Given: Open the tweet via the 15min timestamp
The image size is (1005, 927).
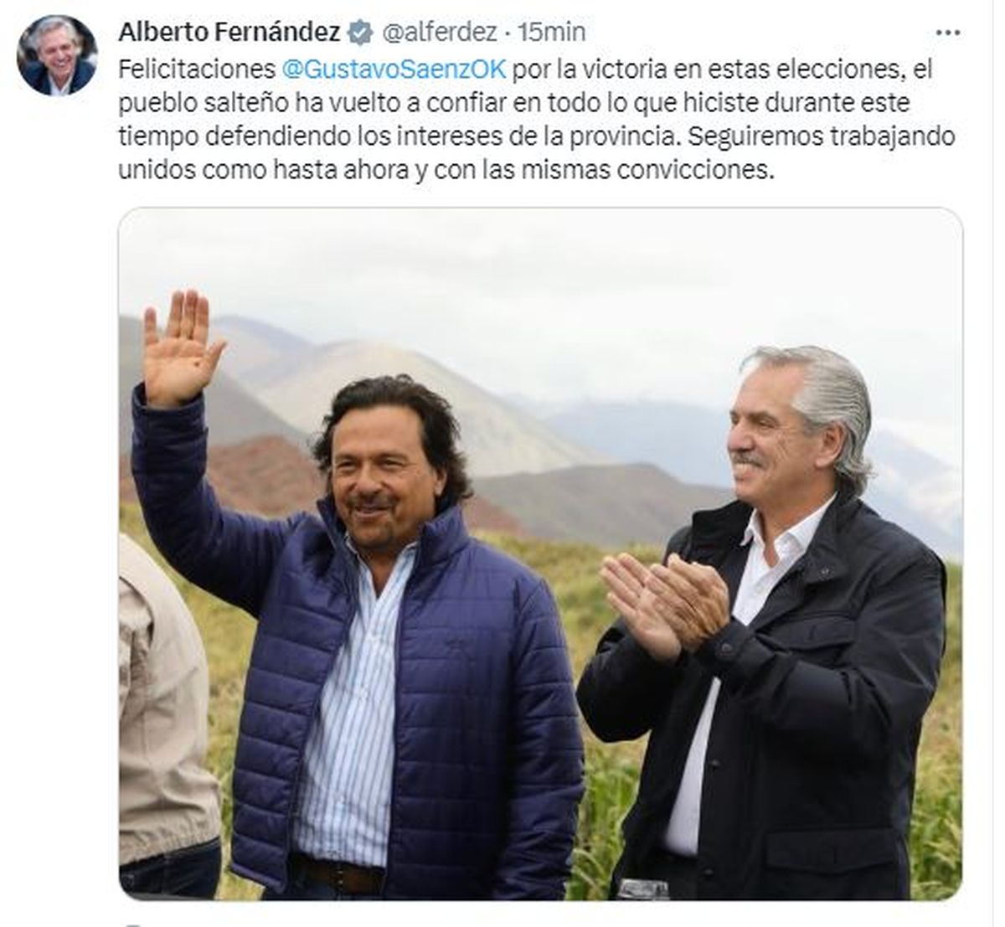Looking at the screenshot, I should 551,33.
